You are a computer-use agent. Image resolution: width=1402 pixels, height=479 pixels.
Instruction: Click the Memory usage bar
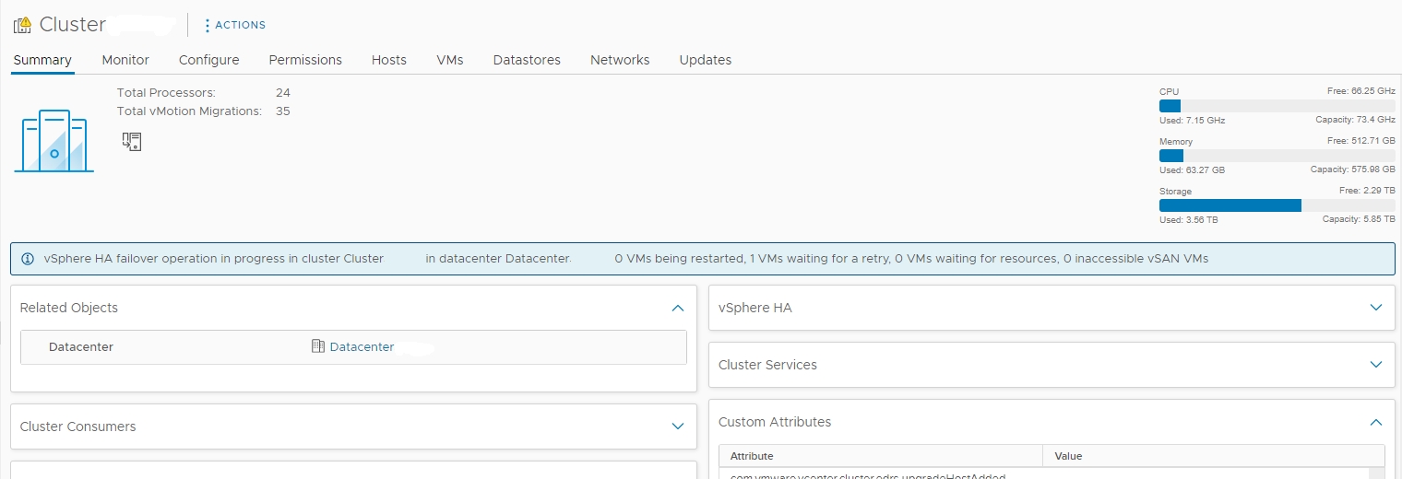click(1277, 156)
